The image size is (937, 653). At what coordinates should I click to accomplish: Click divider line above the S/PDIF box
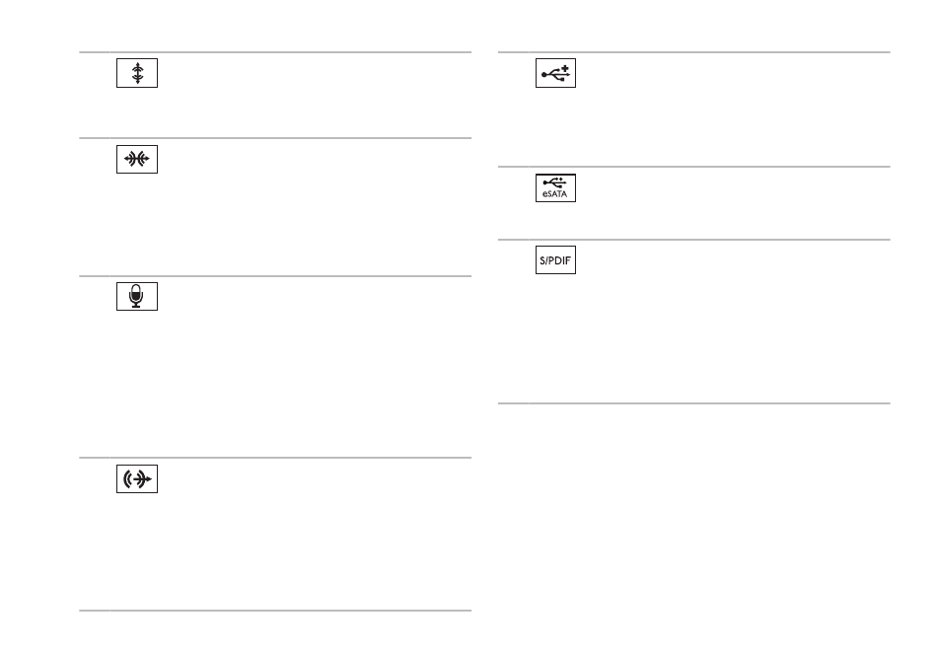pos(693,240)
